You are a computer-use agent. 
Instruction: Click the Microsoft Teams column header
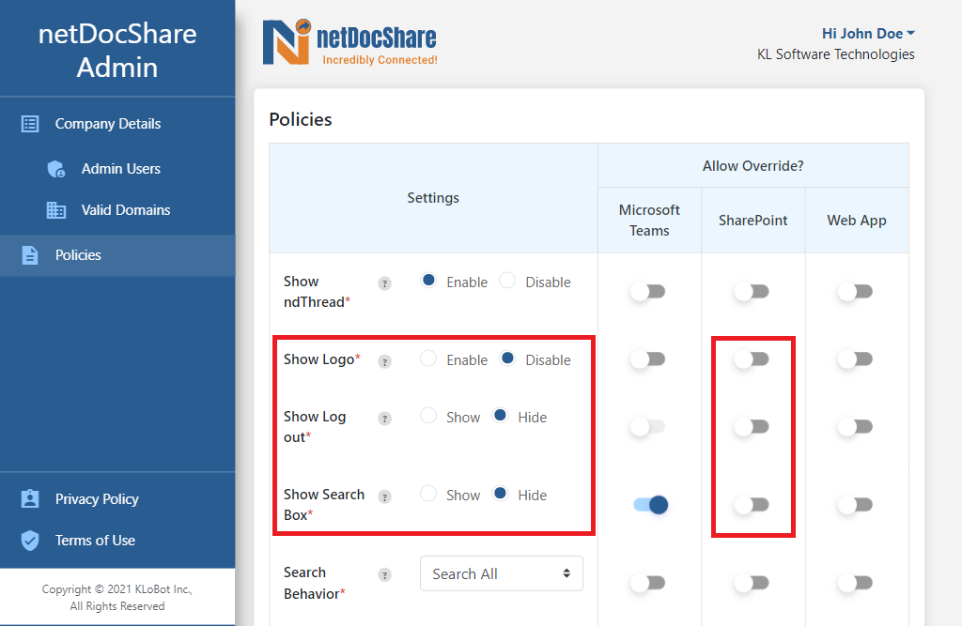click(x=649, y=221)
